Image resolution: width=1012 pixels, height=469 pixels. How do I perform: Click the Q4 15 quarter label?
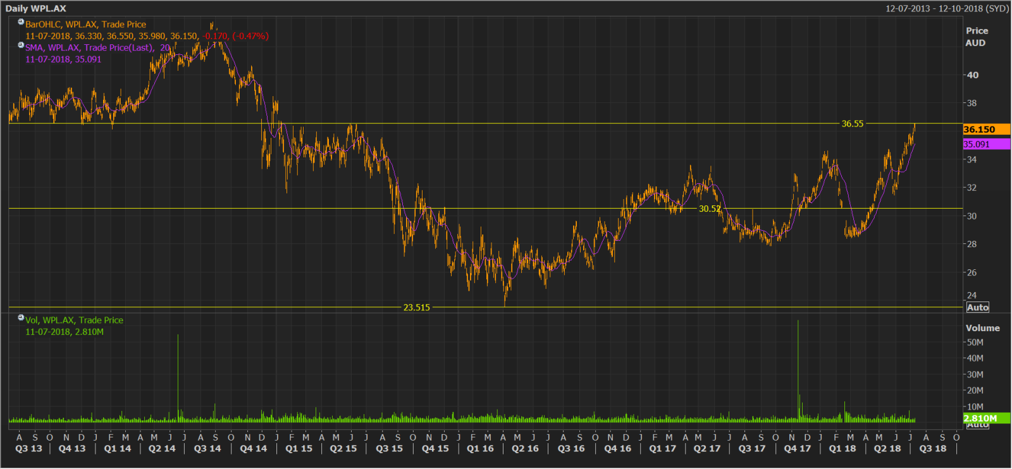coord(435,449)
